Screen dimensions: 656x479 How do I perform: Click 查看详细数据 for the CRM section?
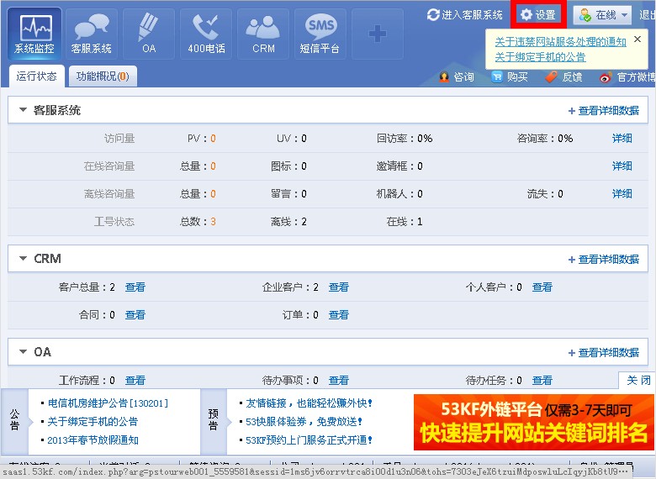pos(603,260)
